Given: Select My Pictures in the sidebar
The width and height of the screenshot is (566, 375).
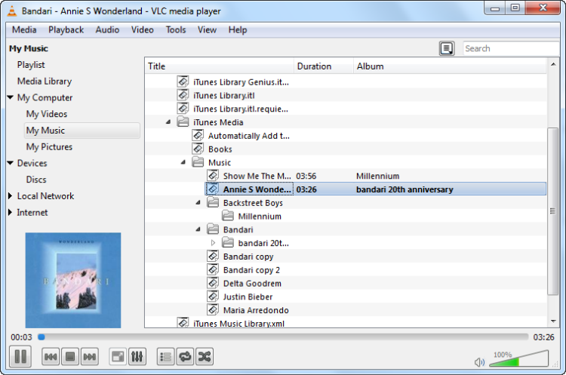Looking at the screenshot, I should 49,147.
